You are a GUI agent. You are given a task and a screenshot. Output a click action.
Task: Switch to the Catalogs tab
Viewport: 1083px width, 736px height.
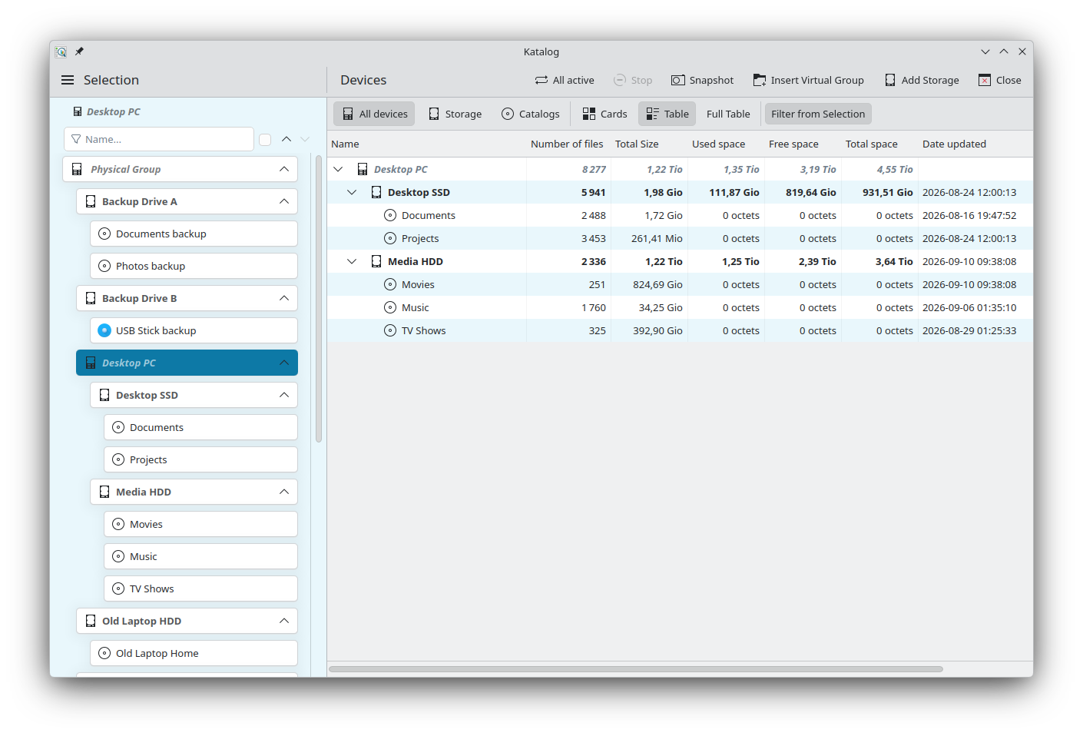pyautogui.click(x=530, y=114)
